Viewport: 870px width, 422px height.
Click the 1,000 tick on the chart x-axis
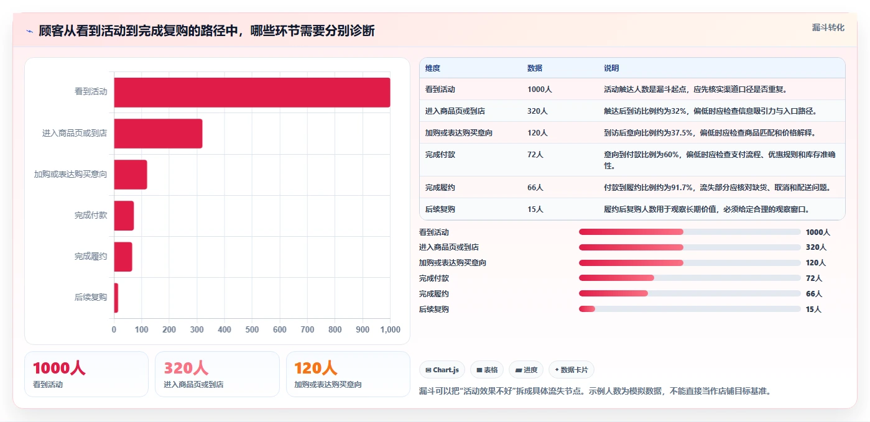(390, 330)
